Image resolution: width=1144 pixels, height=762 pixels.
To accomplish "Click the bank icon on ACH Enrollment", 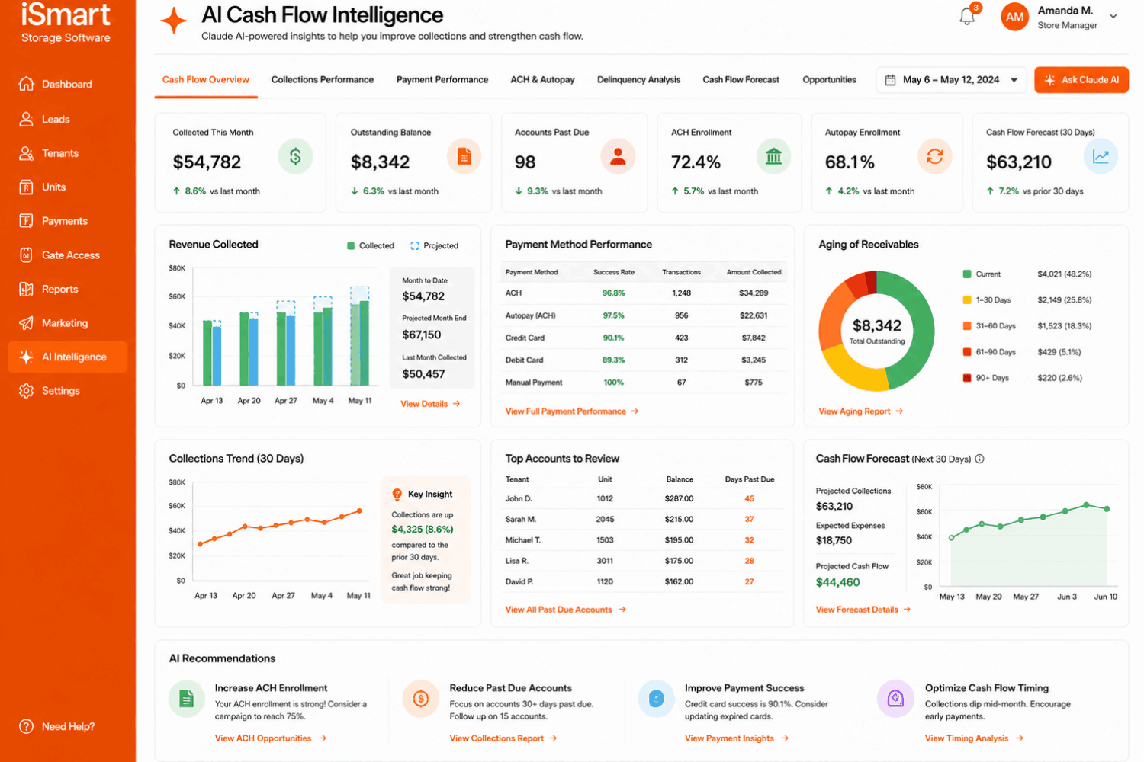I will coord(773,156).
